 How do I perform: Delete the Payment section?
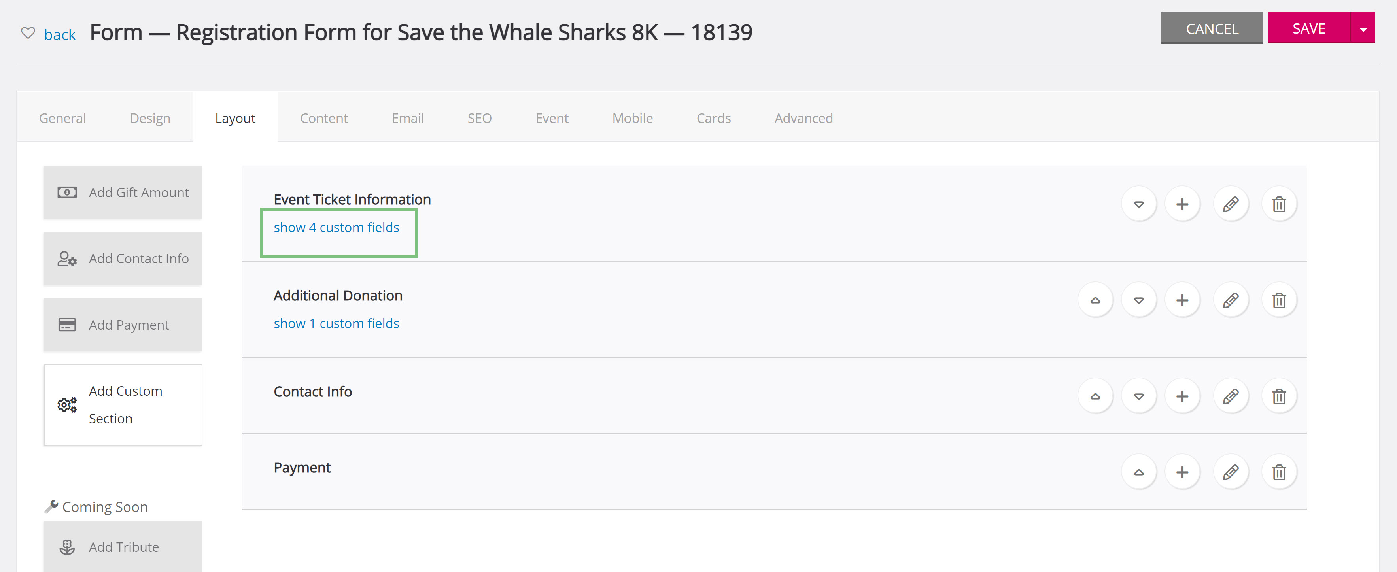pos(1279,472)
